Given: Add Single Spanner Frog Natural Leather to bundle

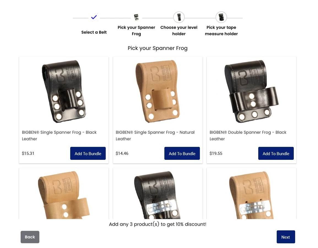Looking at the screenshot, I should pos(182,153).
